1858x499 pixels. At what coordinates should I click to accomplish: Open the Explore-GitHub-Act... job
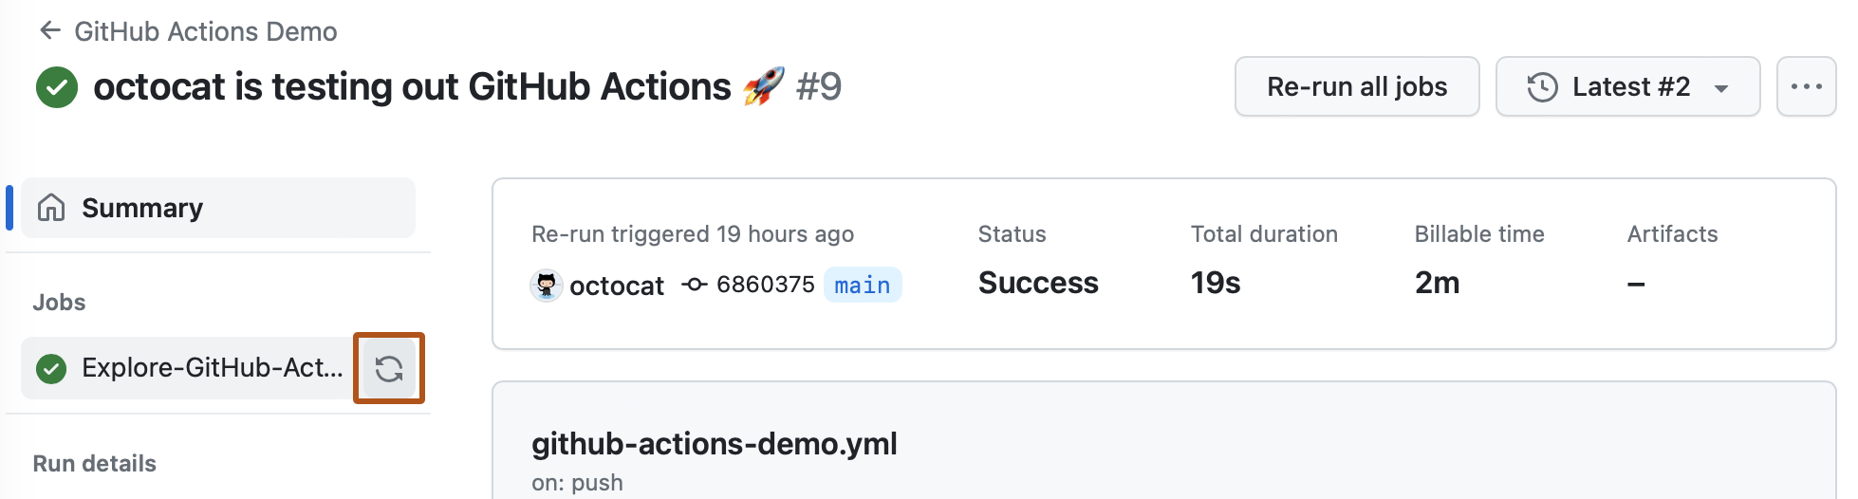212,368
